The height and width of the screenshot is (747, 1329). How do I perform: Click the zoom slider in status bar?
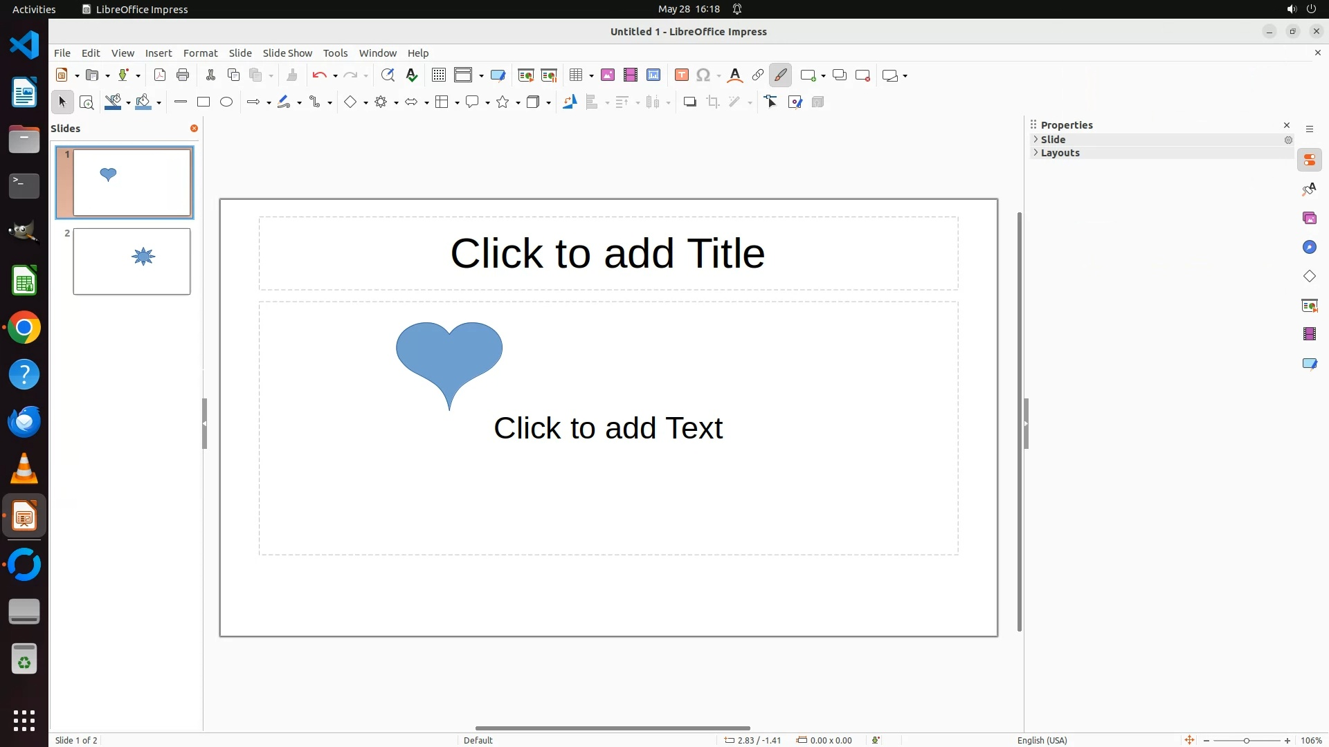(x=1247, y=740)
